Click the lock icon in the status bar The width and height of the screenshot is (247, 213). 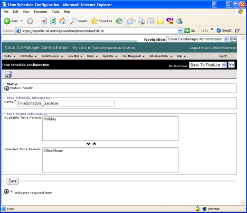click(197, 208)
